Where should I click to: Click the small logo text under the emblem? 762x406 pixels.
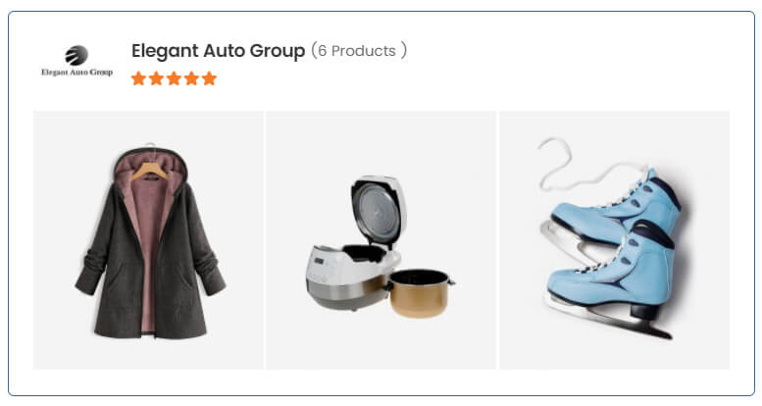click(76, 72)
